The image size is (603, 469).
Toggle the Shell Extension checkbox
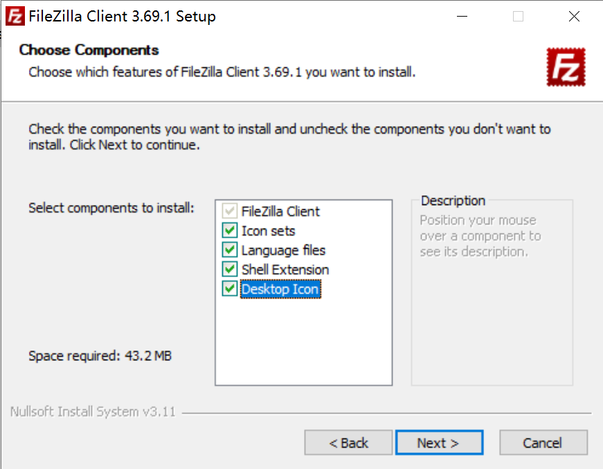(229, 269)
